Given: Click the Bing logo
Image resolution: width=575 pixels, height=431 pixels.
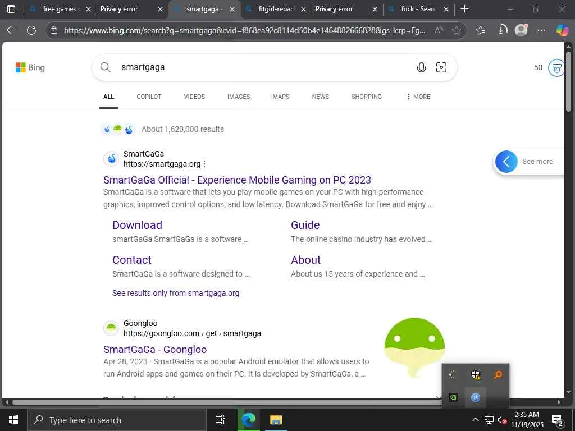Looking at the screenshot, I should tap(30, 67).
